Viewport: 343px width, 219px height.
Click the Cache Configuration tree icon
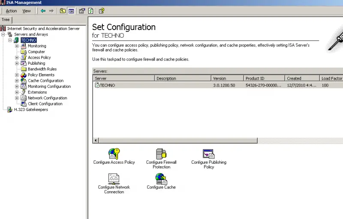(x=24, y=81)
